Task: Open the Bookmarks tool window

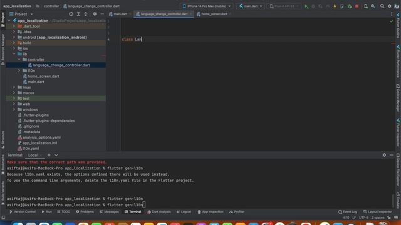Action: point(3,164)
